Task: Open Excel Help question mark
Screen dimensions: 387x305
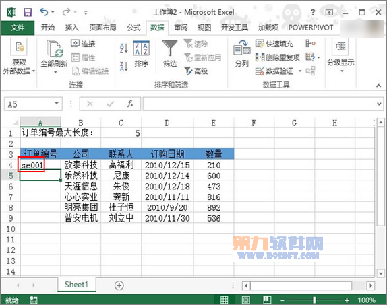Action: click(313, 12)
